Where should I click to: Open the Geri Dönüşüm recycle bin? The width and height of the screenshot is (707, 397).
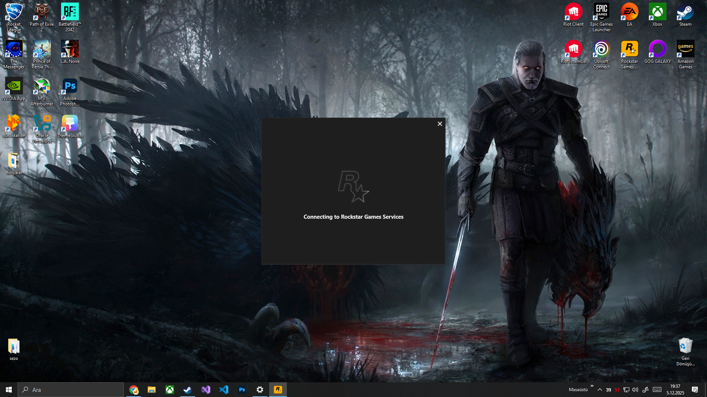click(685, 346)
